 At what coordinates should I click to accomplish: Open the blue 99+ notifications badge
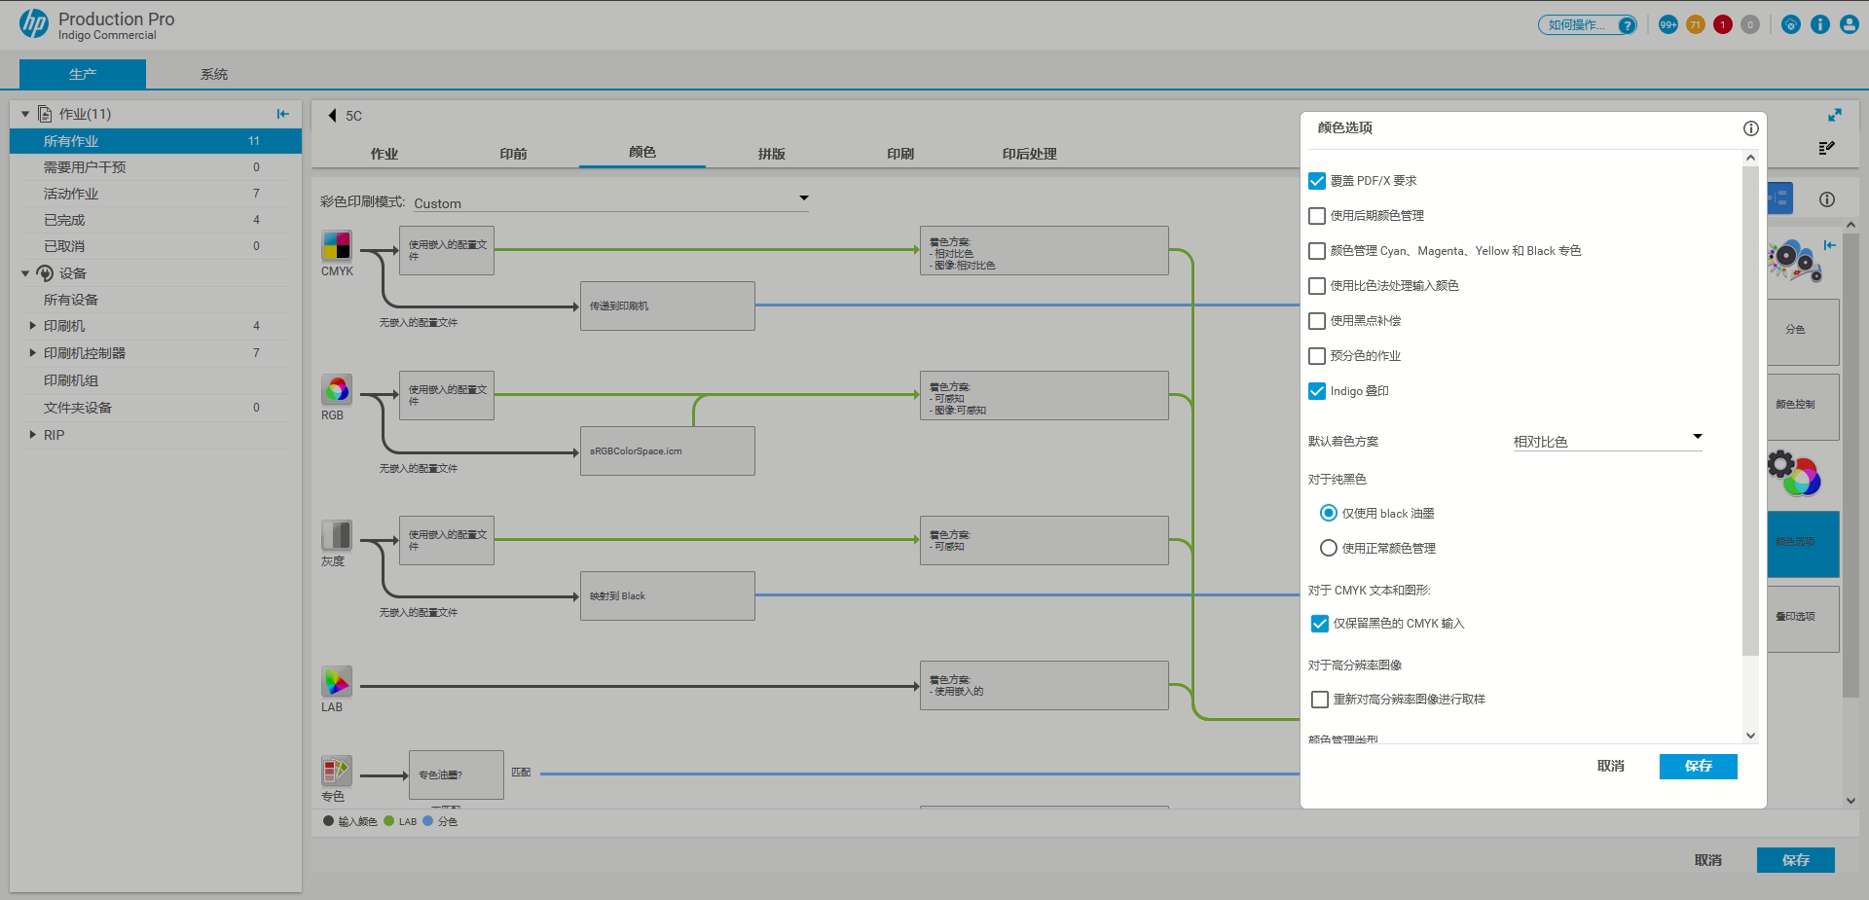(x=1668, y=25)
